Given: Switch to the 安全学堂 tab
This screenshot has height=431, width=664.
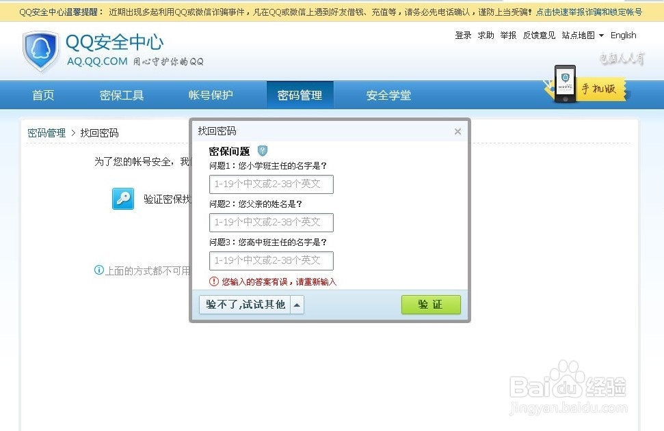Looking at the screenshot, I should [x=388, y=95].
